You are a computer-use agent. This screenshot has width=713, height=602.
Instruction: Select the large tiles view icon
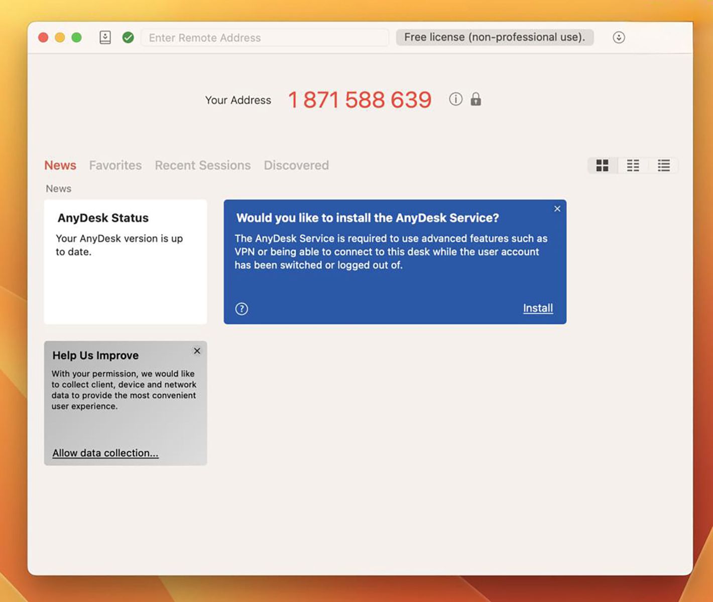[x=603, y=165]
